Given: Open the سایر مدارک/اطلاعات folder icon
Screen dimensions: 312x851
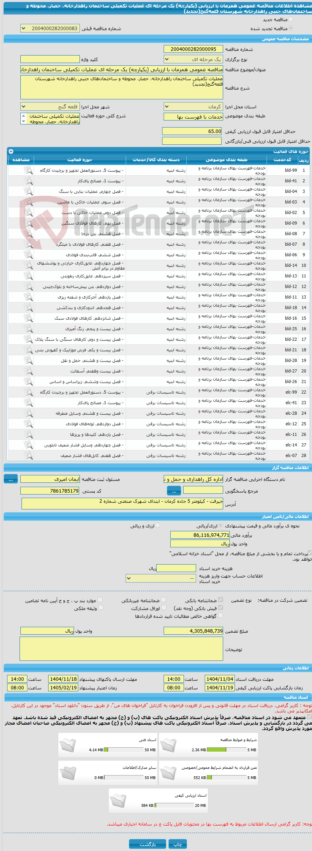Looking at the screenshot, I should point(68,773).
